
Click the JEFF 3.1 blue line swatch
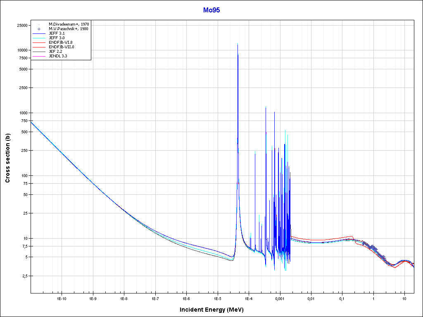38,33
